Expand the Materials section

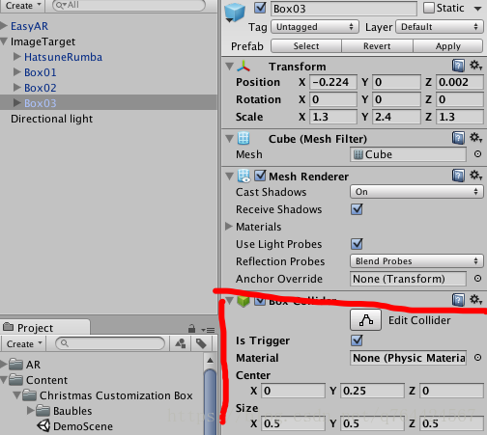tap(229, 227)
